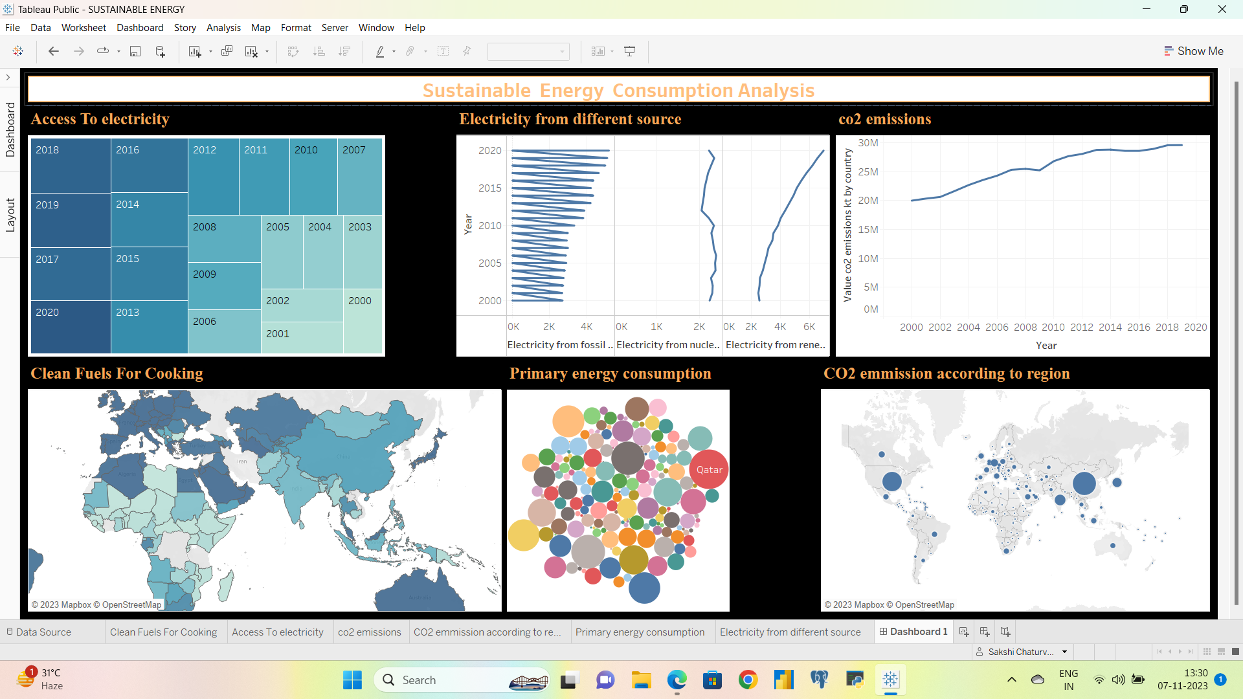
Task: Switch to the show filmstrip view
Action: point(1221,652)
